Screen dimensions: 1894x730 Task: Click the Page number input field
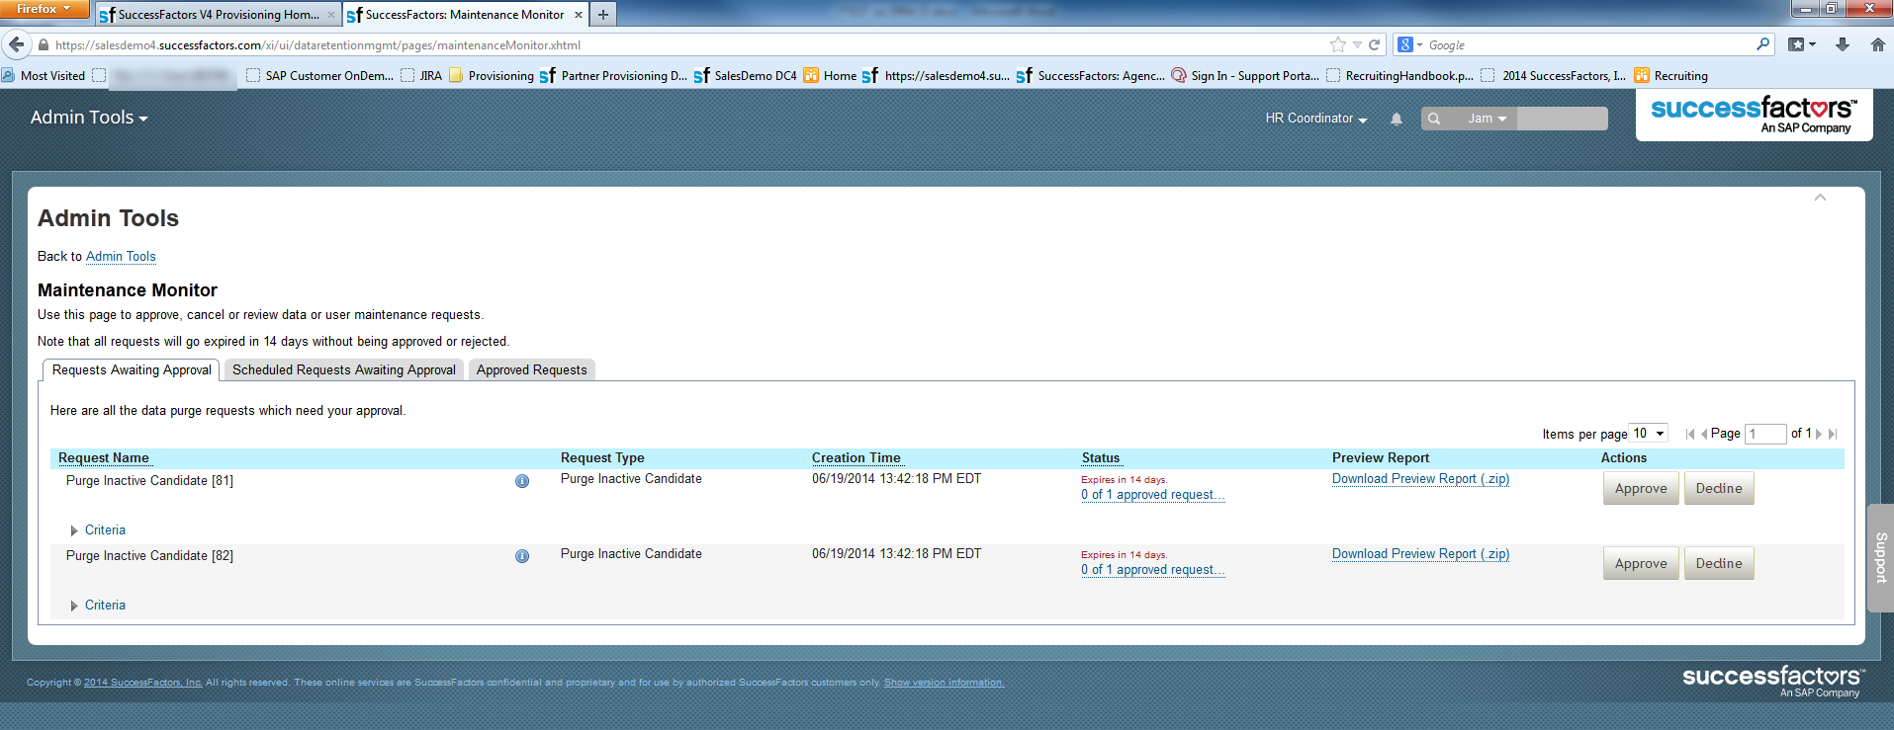tap(1765, 434)
